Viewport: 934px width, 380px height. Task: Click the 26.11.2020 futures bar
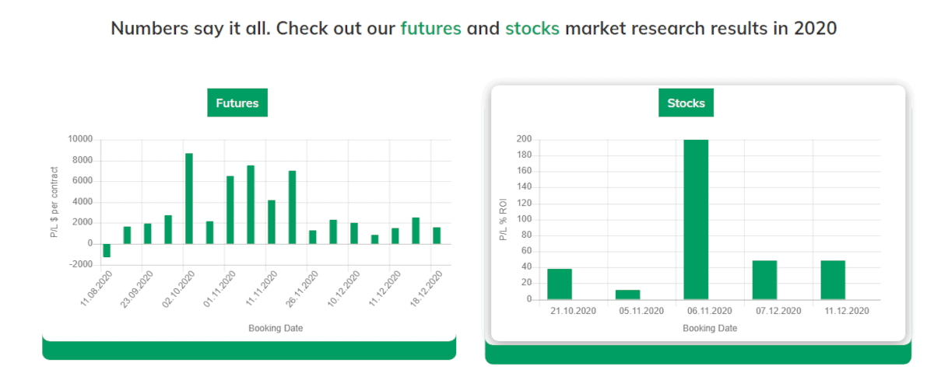tap(313, 237)
